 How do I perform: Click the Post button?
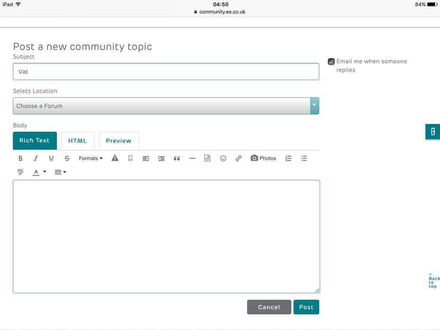click(x=306, y=307)
